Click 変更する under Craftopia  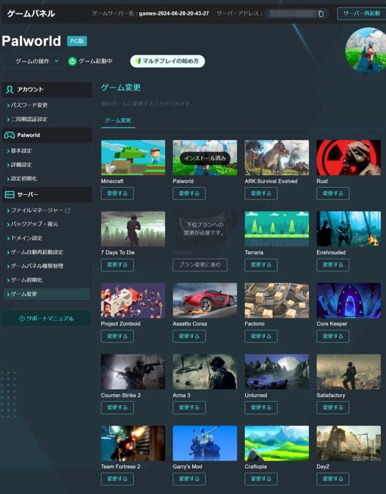[x=261, y=479]
